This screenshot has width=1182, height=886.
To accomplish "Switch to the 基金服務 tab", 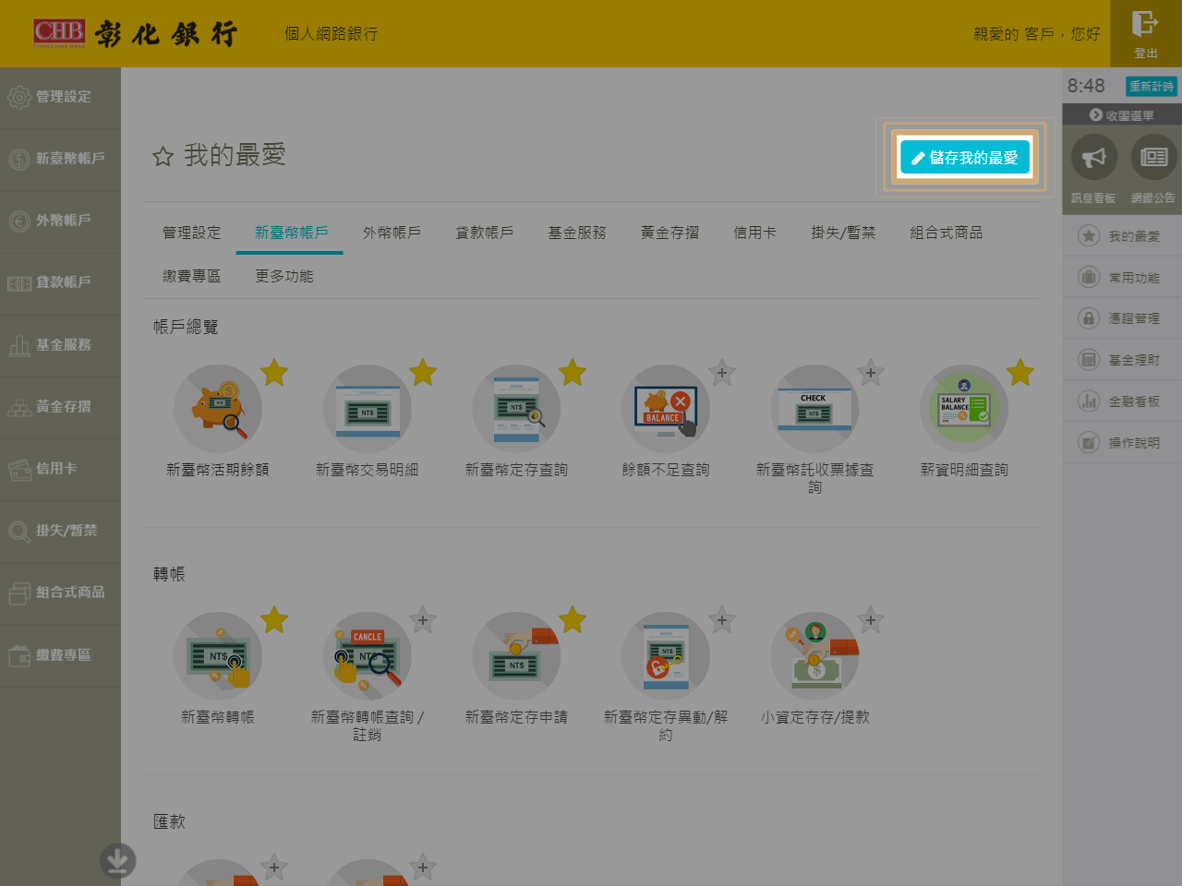I will click(577, 233).
